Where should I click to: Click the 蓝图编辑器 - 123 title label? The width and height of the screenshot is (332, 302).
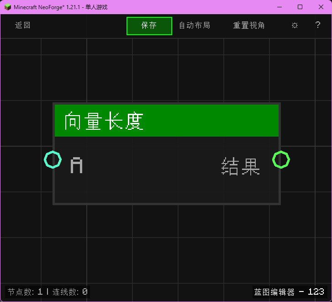pyautogui.click(x=289, y=292)
